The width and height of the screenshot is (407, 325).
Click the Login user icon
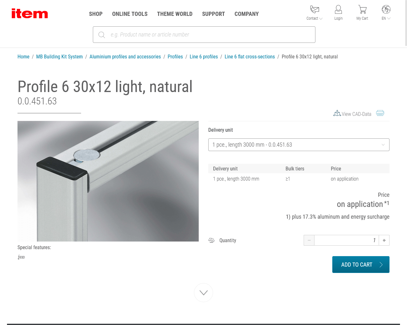coord(338,9)
